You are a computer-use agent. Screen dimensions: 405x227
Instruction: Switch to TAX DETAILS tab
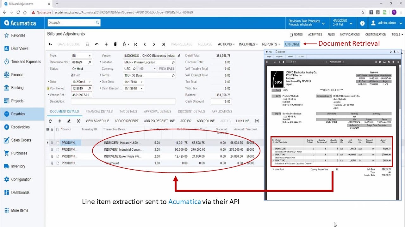point(128,112)
